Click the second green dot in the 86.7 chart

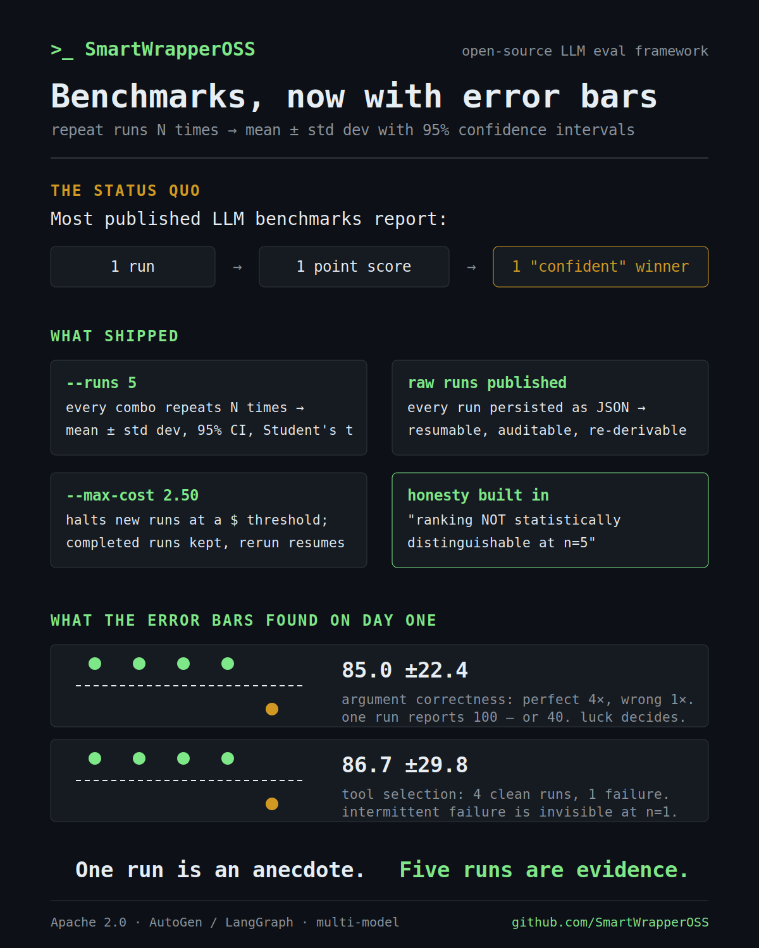[x=139, y=758]
